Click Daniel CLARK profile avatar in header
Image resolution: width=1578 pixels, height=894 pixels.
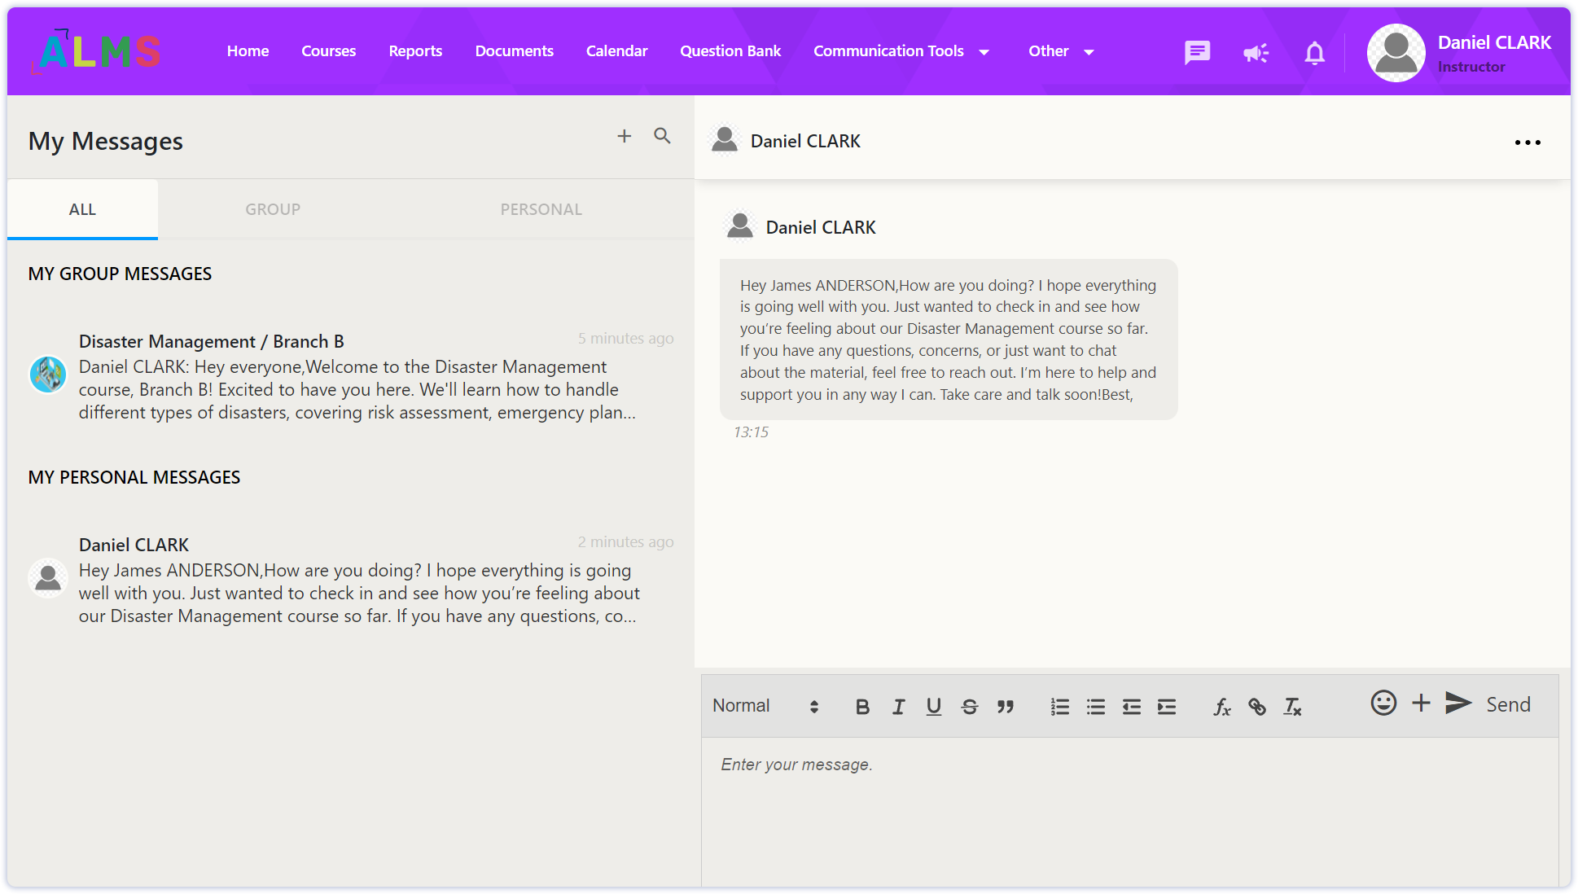1396,53
